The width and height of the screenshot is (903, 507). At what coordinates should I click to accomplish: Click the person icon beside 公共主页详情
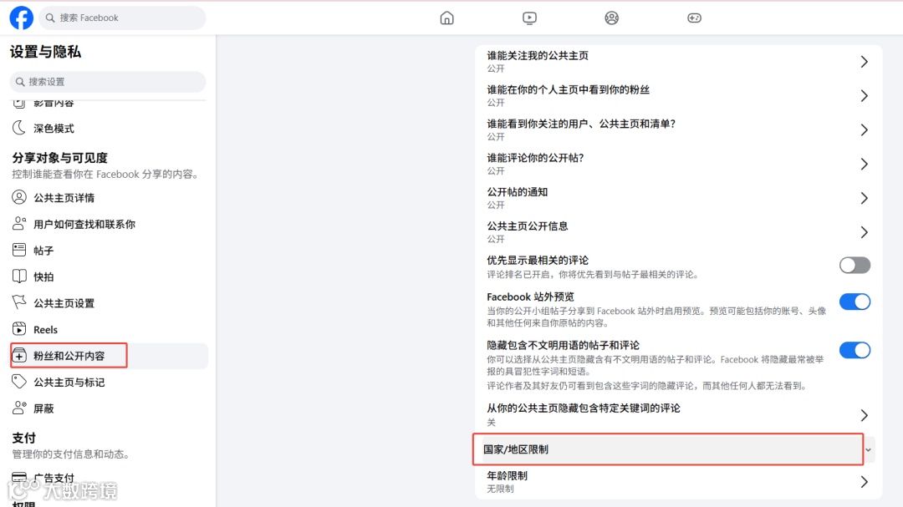(19, 197)
